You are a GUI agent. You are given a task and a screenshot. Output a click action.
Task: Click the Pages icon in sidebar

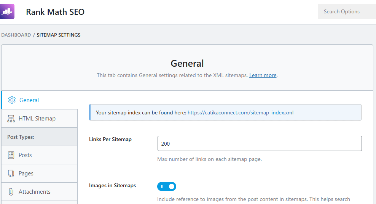(x=11, y=173)
